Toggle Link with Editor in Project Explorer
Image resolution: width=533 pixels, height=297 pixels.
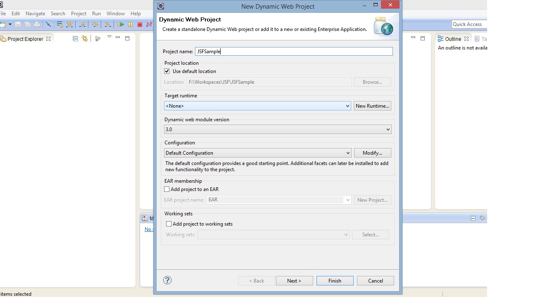[x=85, y=38]
